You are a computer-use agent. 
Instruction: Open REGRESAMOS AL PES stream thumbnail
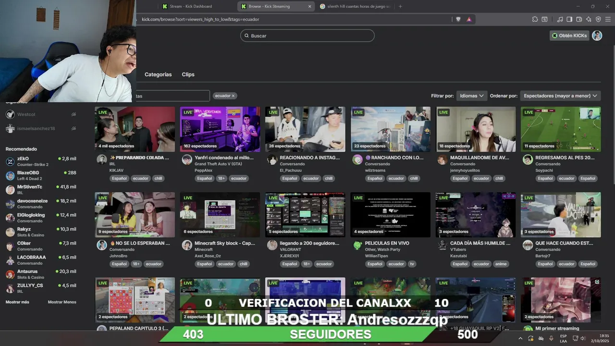pyautogui.click(x=561, y=129)
